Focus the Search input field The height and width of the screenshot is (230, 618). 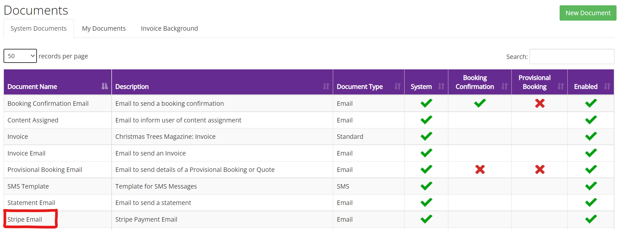click(x=572, y=57)
